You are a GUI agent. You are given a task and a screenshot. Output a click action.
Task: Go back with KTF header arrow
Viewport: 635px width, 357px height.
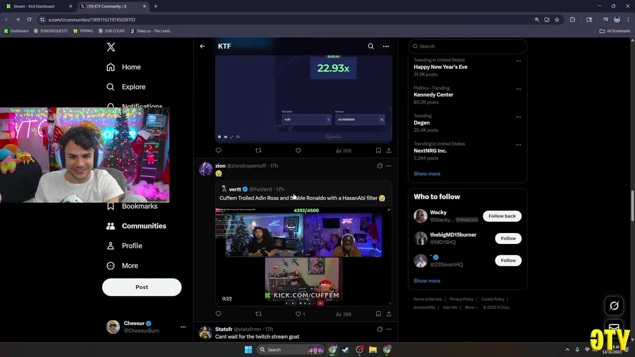coord(202,46)
